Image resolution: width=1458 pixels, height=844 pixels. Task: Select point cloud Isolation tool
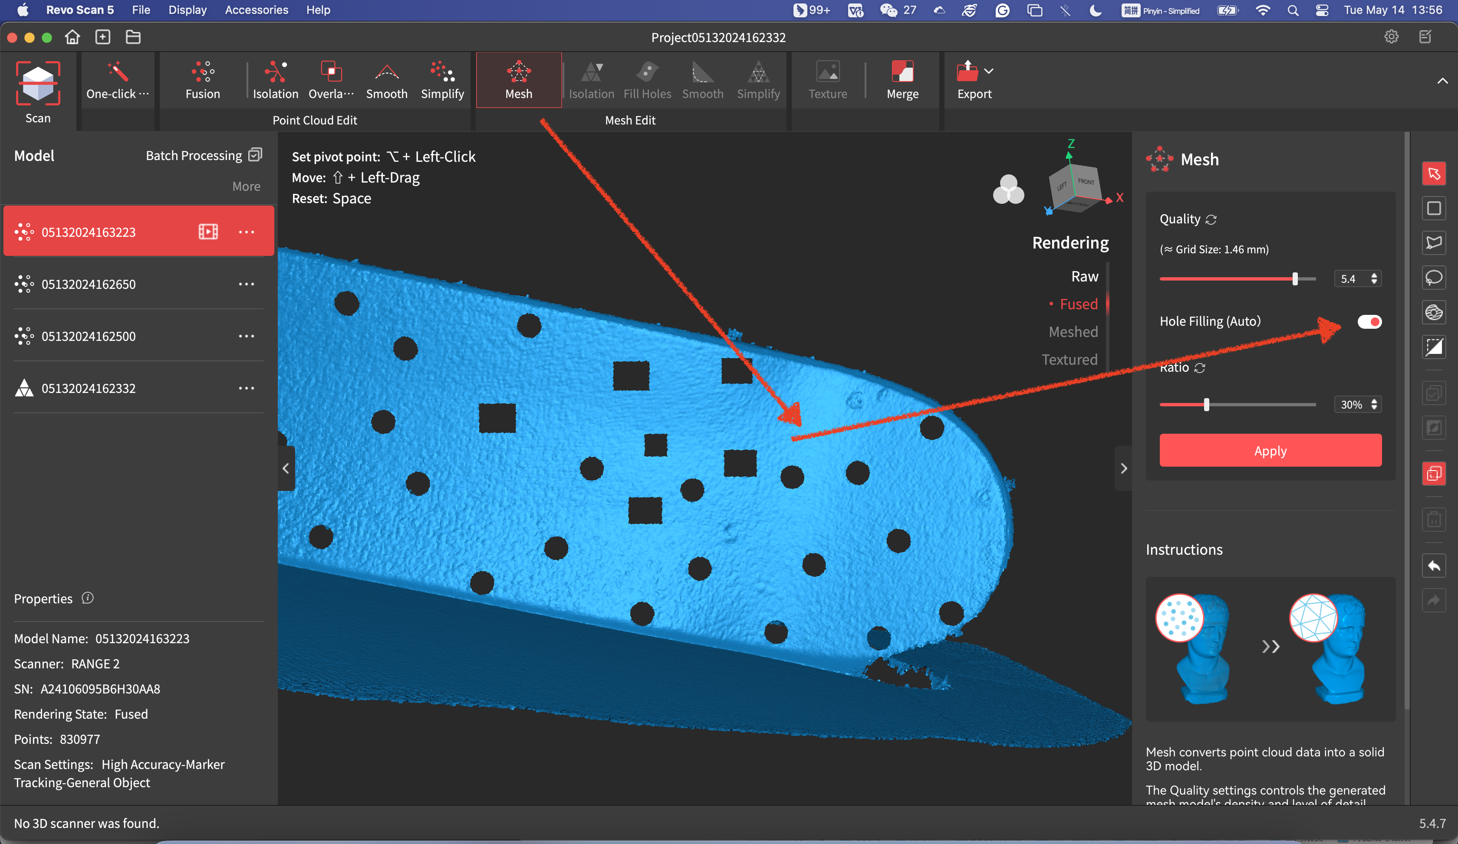point(275,80)
